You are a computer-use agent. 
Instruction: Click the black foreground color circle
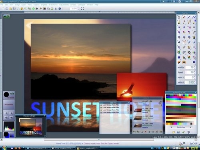[x=6, y=94]
